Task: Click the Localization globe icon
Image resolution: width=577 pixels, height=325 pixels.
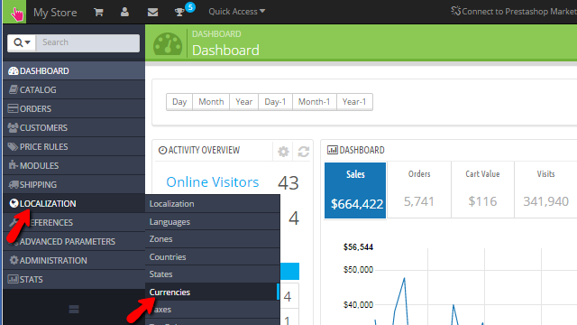Action: pos(14,203)
